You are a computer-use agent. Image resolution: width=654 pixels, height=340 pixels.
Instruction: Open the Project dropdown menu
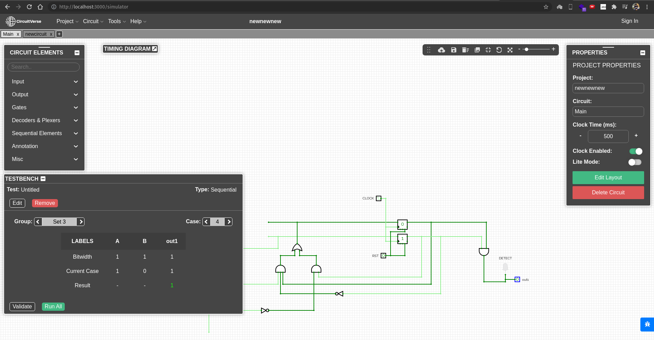tap(67, 21)
